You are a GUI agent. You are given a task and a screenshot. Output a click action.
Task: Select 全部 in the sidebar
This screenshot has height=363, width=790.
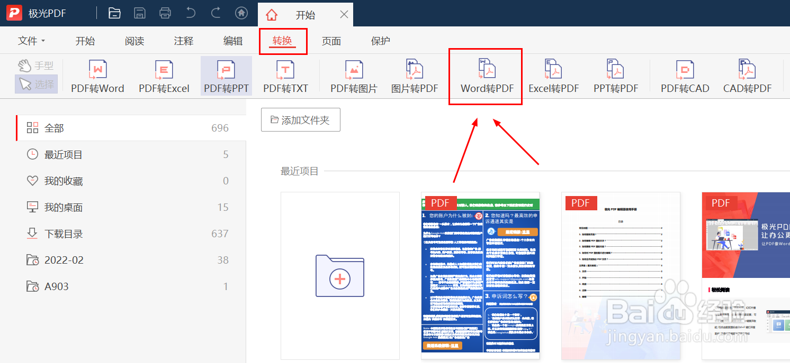click(x=131, y=128)
